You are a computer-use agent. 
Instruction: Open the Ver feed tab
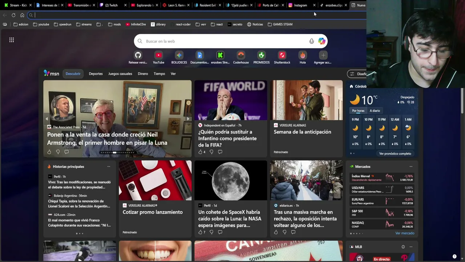point(173,74)
